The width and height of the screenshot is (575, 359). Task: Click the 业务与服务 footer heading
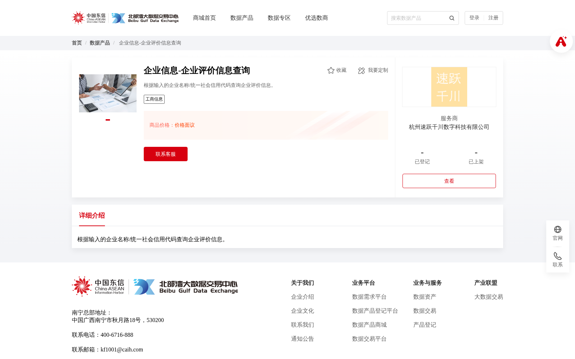tap(428, 283)
